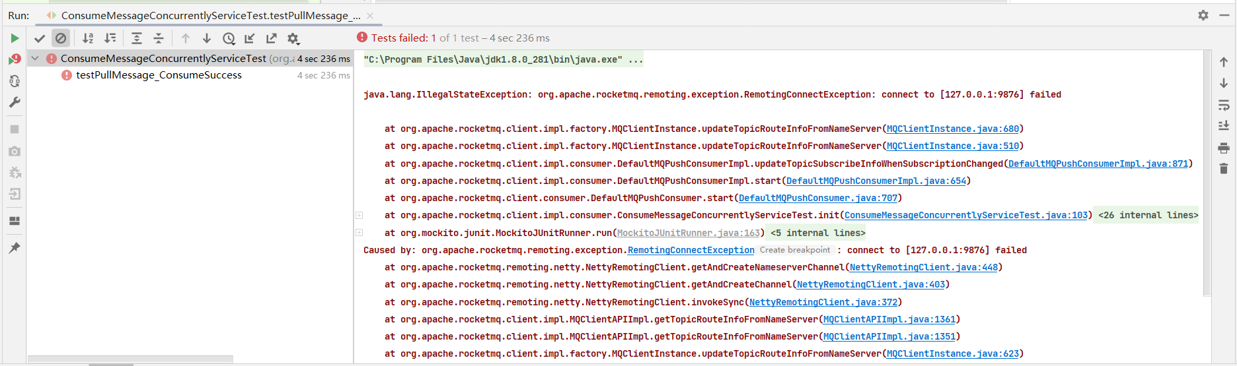Image resolution: width=1237 pixels, height=366 pixels.
Task: Clear console with trash icon
Action: click(x=1224, y=169)
